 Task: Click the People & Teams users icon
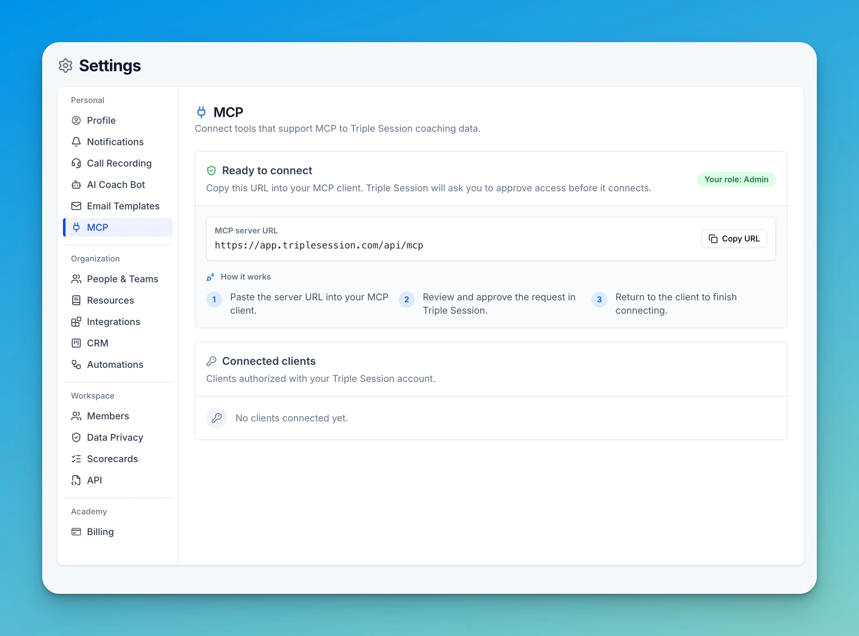point(76,279)
